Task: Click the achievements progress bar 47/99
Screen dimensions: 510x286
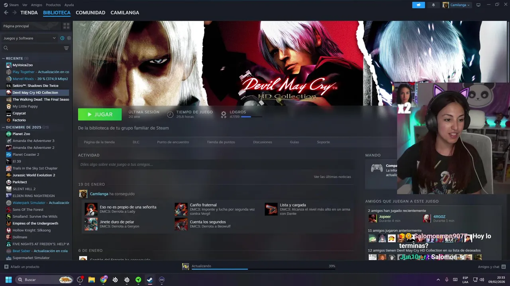Action: click(251, 117)
